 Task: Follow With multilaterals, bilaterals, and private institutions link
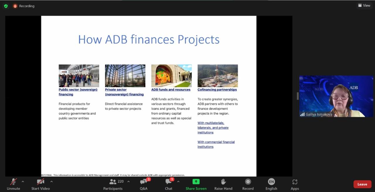click(x=213, y=128)
